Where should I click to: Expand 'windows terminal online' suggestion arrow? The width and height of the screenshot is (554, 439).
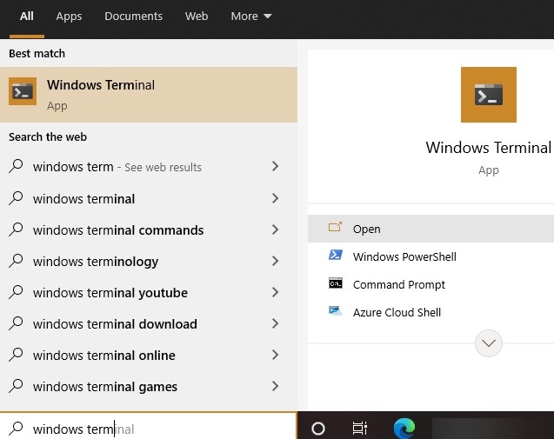pos(275,355)
